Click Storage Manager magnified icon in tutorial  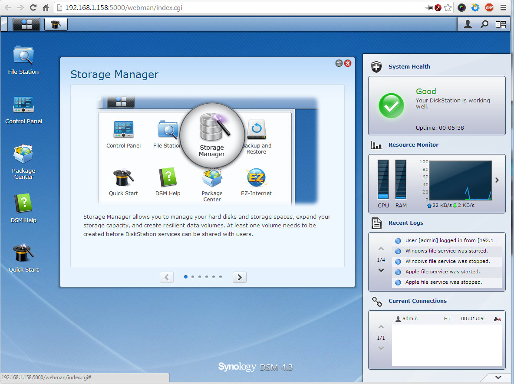(x=212, y=135)
